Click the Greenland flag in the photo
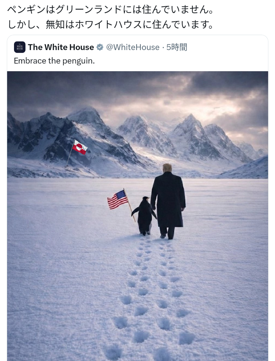This screenshot has width=275, height=361. pos(80,147)
